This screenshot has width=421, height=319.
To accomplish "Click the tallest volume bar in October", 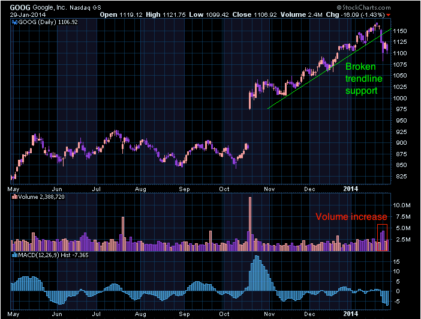I will pos(250,224).
